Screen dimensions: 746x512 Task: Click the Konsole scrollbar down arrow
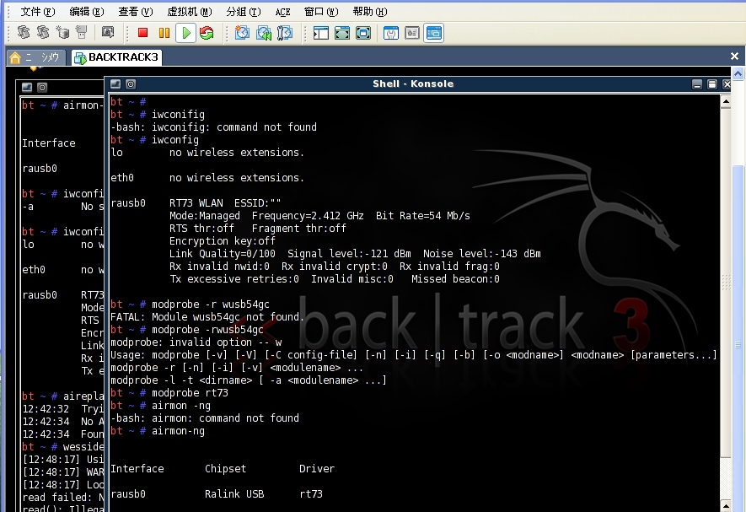726,505
